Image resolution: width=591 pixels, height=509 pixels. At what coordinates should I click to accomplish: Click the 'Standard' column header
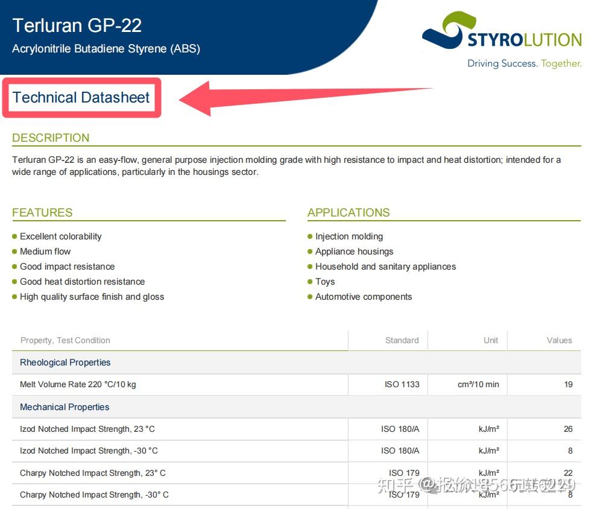pos(402,341)
